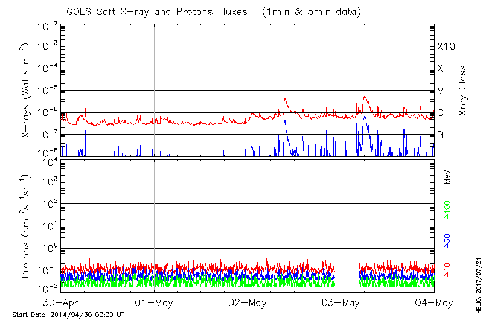This screenshot has height=320, width=483.
Task: Click the '(1min & 5min data)' subtitle text
Action: (x=310, y=11)
